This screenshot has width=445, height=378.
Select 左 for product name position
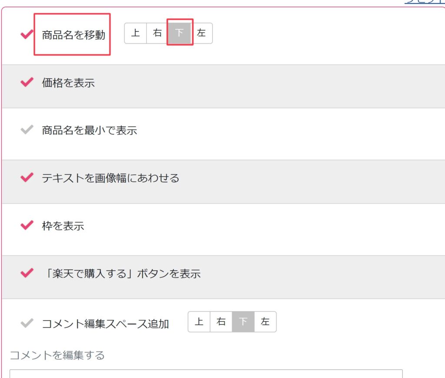point(202,33)
